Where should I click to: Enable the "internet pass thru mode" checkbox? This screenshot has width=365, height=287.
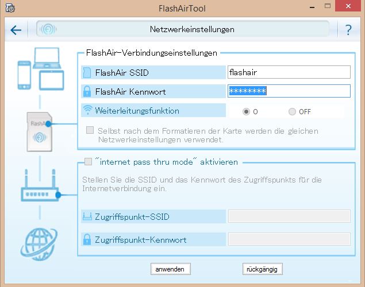(88, 162)
